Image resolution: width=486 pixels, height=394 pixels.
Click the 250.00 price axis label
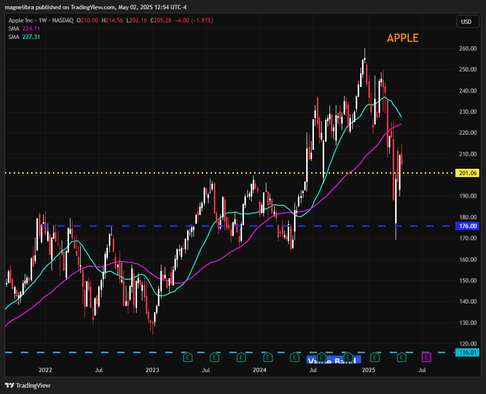(x=468, y=70)
